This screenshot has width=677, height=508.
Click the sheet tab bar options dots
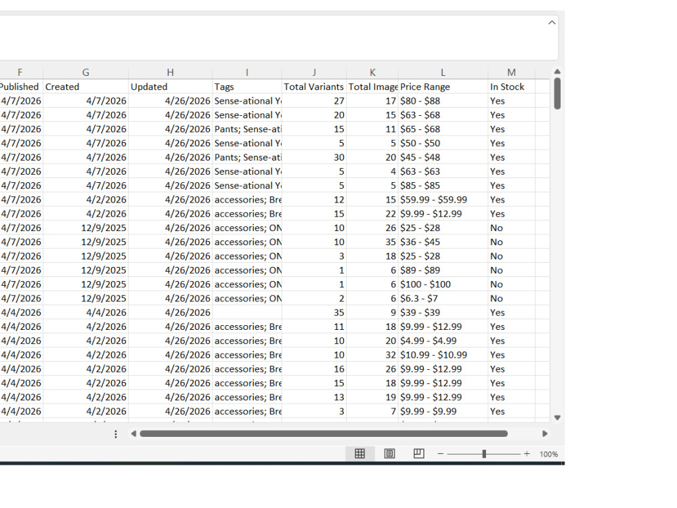tap(115, 434)
